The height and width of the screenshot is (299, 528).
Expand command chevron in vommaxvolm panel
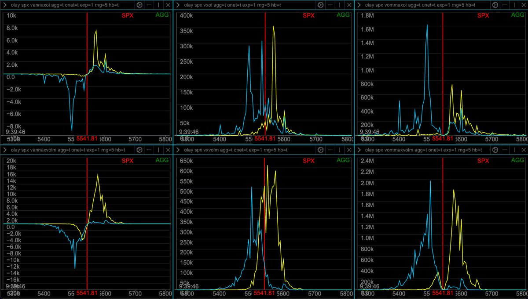[x=360, y=150]
